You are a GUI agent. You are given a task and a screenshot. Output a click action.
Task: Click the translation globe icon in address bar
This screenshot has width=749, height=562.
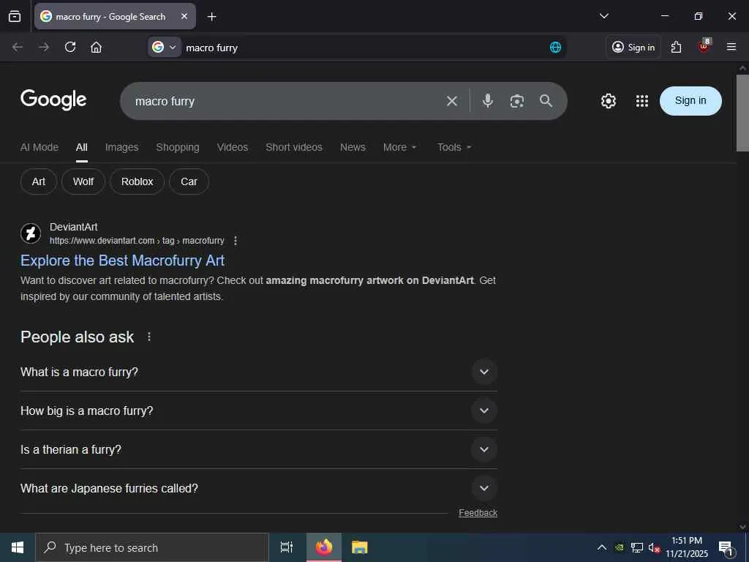click(x=555, y=48)
